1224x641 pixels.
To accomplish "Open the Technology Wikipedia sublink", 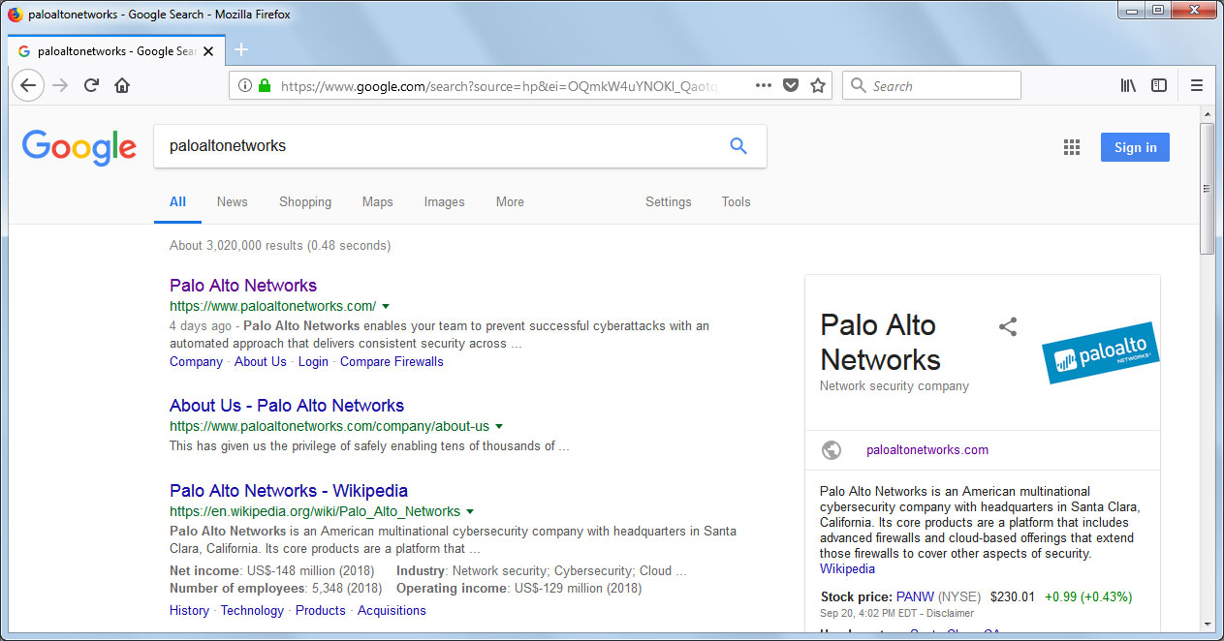I will (x=252, y=610).
